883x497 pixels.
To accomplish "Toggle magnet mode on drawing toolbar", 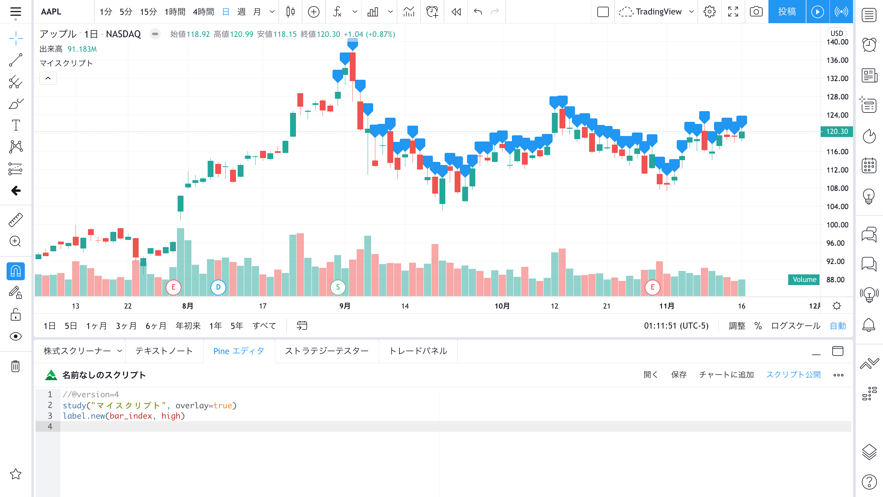I will point(16,271).
